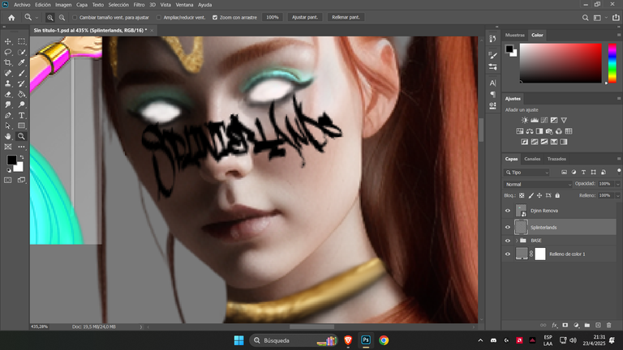
Task: Switch to the Muestras tab
Action: pyautogui.click(x=515, y=35)
